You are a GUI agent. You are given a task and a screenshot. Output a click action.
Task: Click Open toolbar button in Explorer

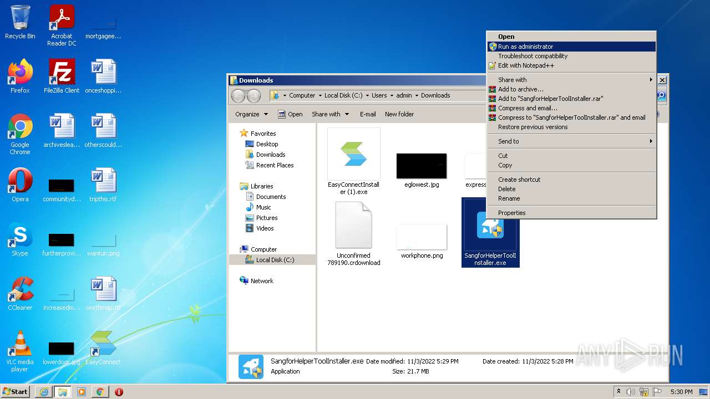pos(290,114)
